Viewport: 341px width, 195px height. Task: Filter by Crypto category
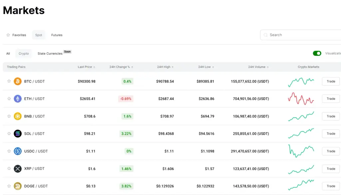click(24, 54)
